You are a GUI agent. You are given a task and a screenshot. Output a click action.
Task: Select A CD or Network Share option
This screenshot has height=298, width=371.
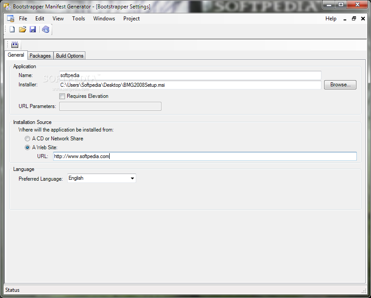[x=27, y=139]
